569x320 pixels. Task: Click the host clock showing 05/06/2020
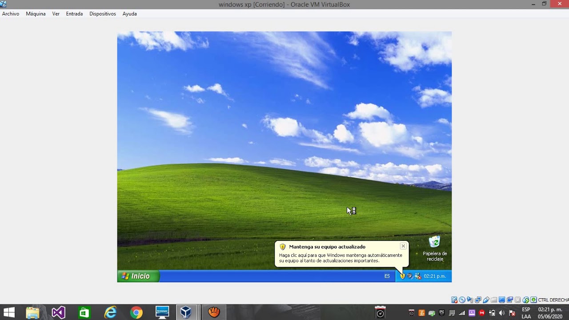pos(550,313)
